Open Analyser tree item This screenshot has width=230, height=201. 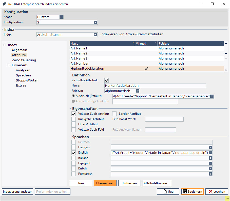23,70
